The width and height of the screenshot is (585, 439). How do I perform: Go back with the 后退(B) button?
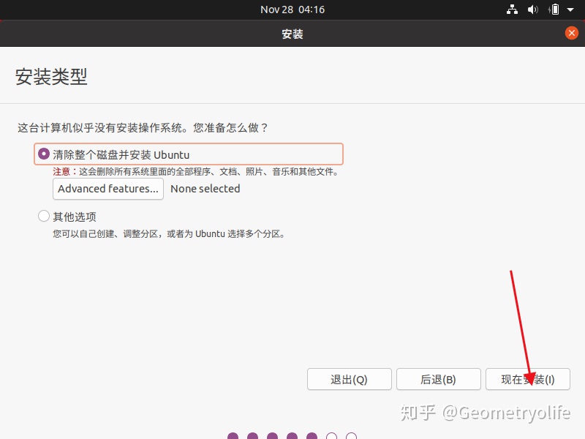pyautogui.click(x=438, y=379)
